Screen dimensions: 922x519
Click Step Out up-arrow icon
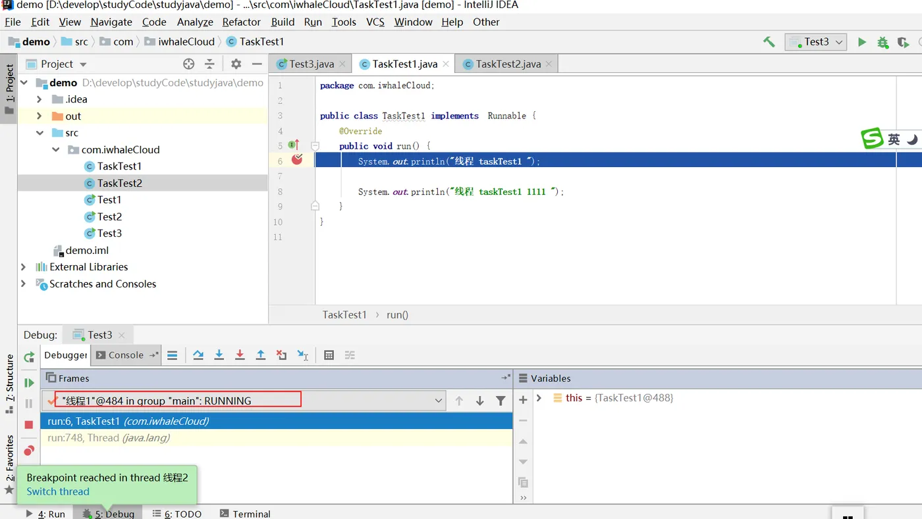[x=261, y=355]
